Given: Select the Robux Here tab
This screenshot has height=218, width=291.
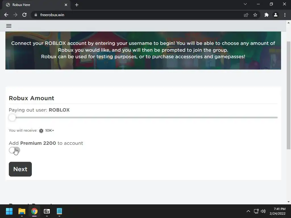Looking at the screenshot, I should click(x=36, y=5).
